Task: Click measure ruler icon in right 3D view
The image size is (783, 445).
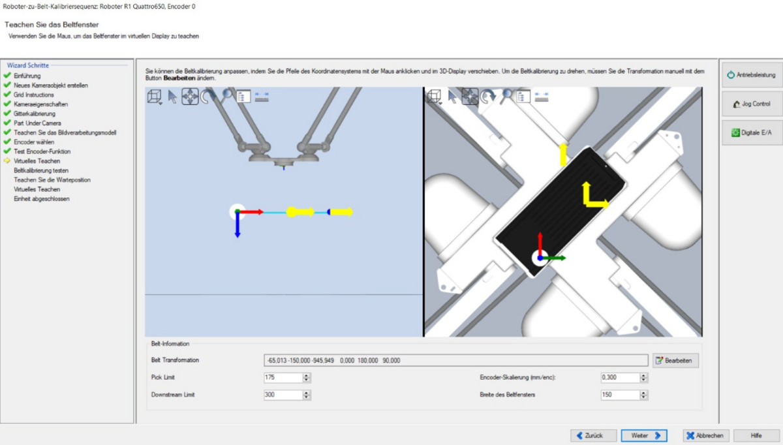Action: point(542,97)
